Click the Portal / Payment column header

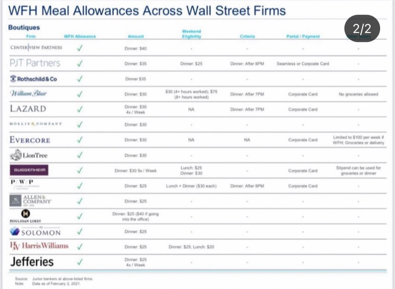[x=303, y=36]
